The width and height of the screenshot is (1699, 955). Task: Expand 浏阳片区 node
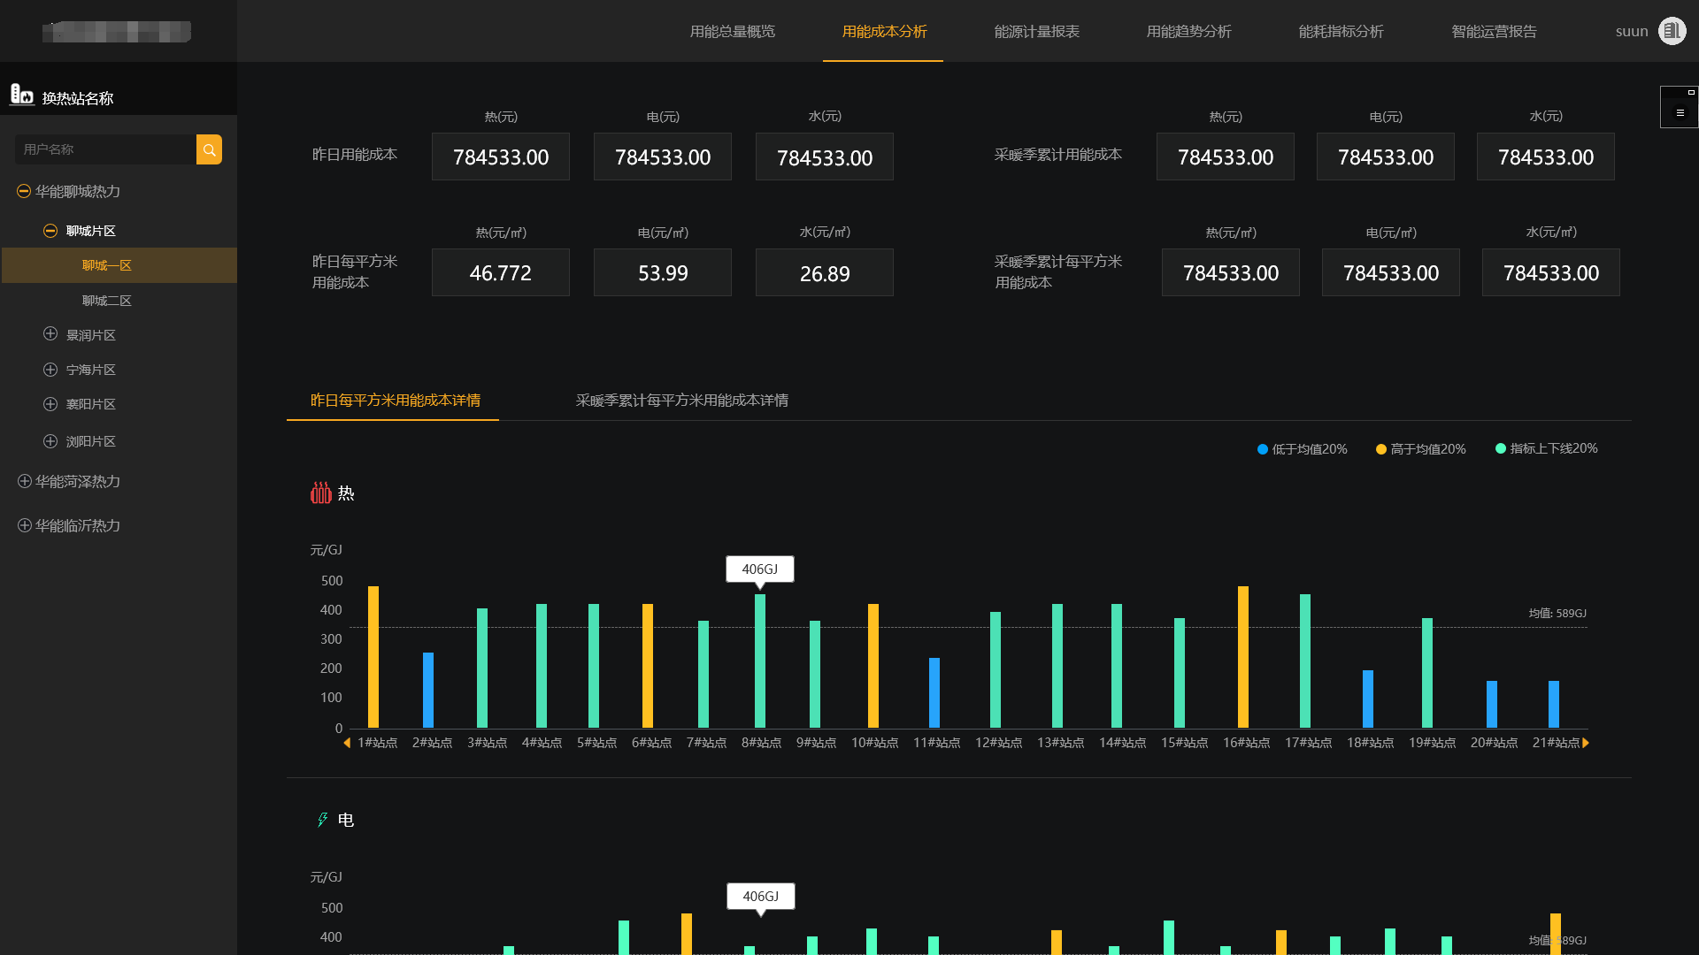[x=50, y=441]
